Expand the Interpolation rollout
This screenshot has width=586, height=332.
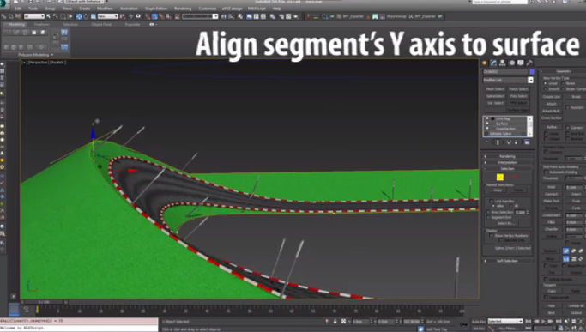click(x=507, y=163)
